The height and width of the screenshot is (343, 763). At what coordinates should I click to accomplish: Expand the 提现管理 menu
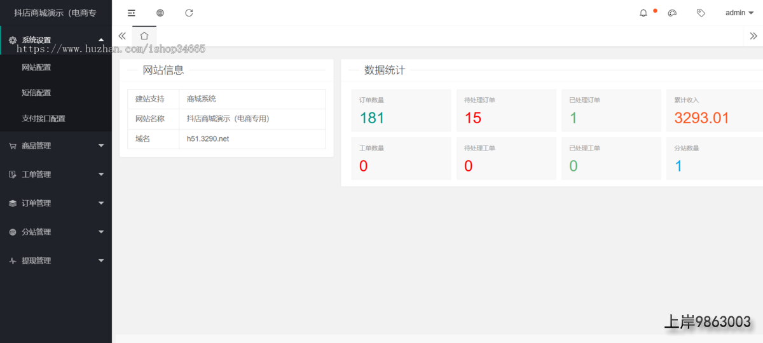[x=56, y=260]
